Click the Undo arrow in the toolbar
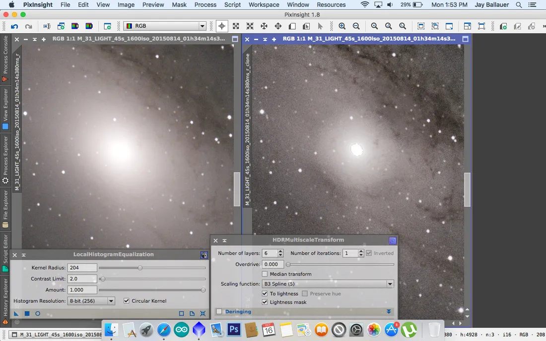 pos(14,26)
